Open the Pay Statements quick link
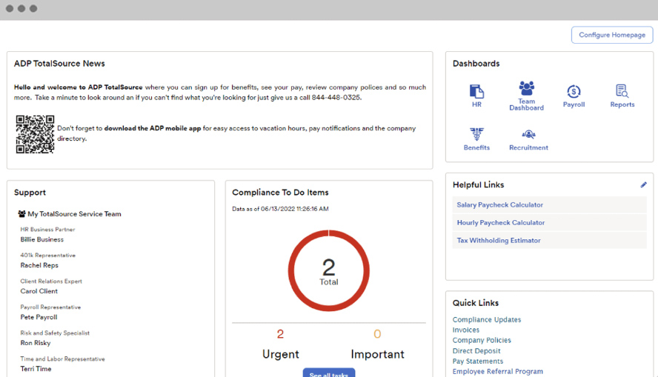The height and width of the screenshot is (377, 658). coord(477,361)
